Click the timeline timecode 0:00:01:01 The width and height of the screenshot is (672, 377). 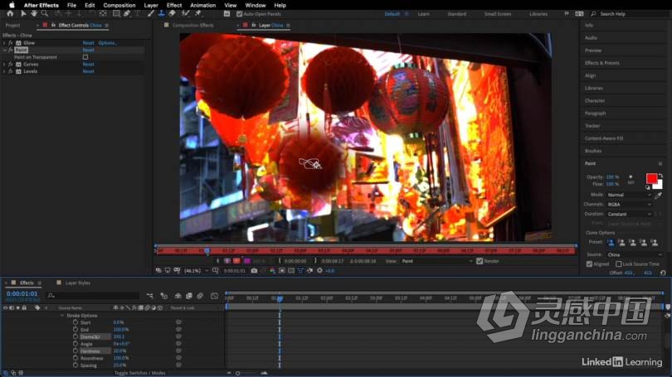(22, 294)
